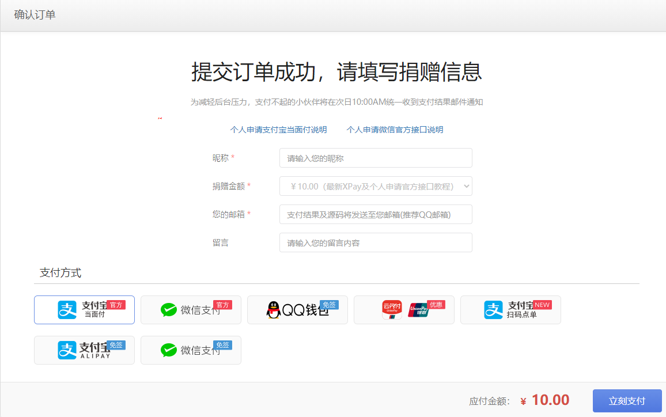Click the 提交订单成功 main heading

[337, 71]
